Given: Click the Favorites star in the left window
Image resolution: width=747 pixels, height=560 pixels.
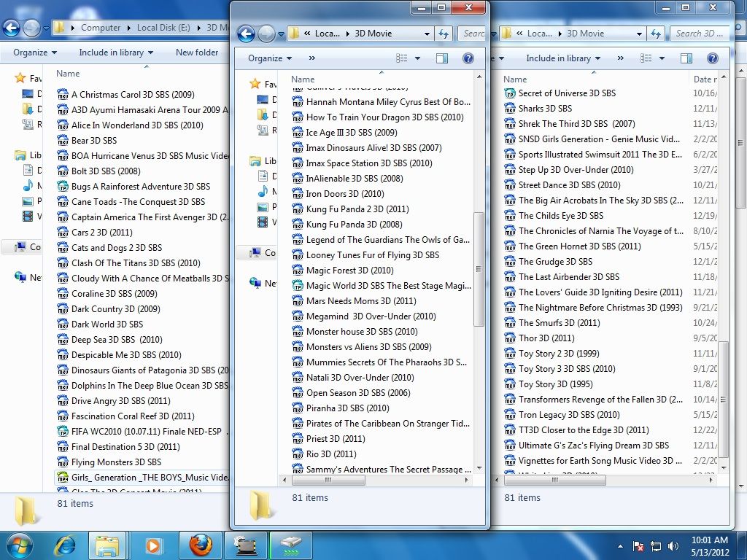Looking at the screenshot, I should [20, 77].
